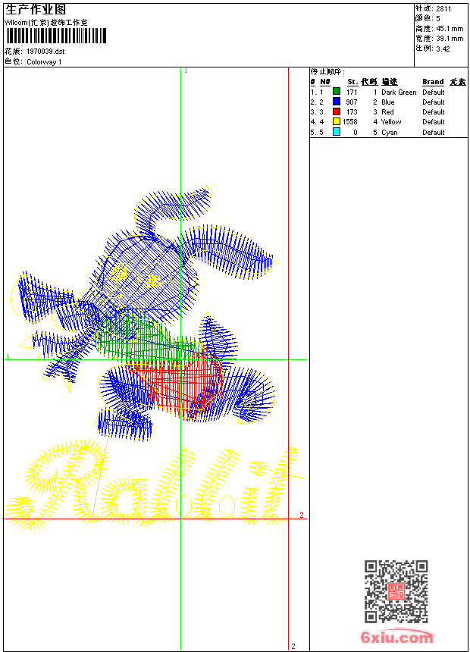Click stitch count 0 in Cyan row
The width and height of the screenshot is (470, 652).
pos(356,133)
